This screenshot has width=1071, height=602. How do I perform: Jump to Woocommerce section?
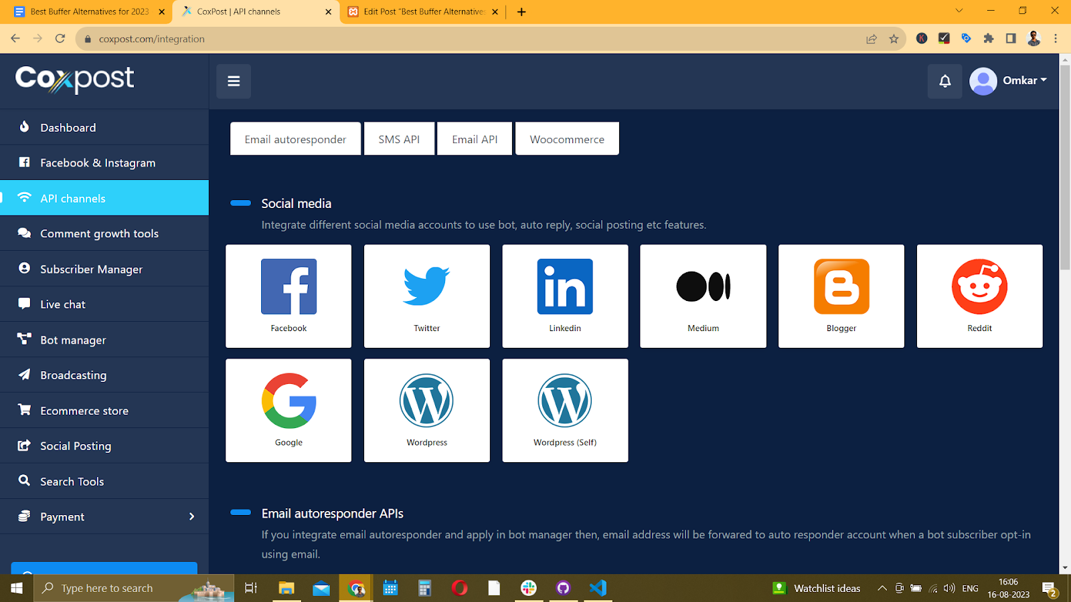tap(567, 138)
